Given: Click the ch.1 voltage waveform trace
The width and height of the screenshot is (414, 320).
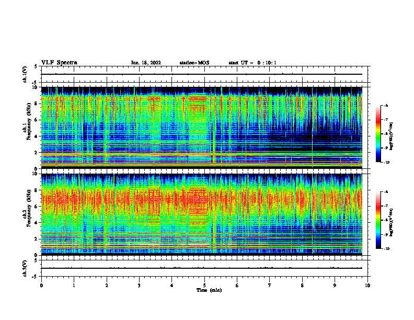Looking at the screenshot, I should [202, 74].
